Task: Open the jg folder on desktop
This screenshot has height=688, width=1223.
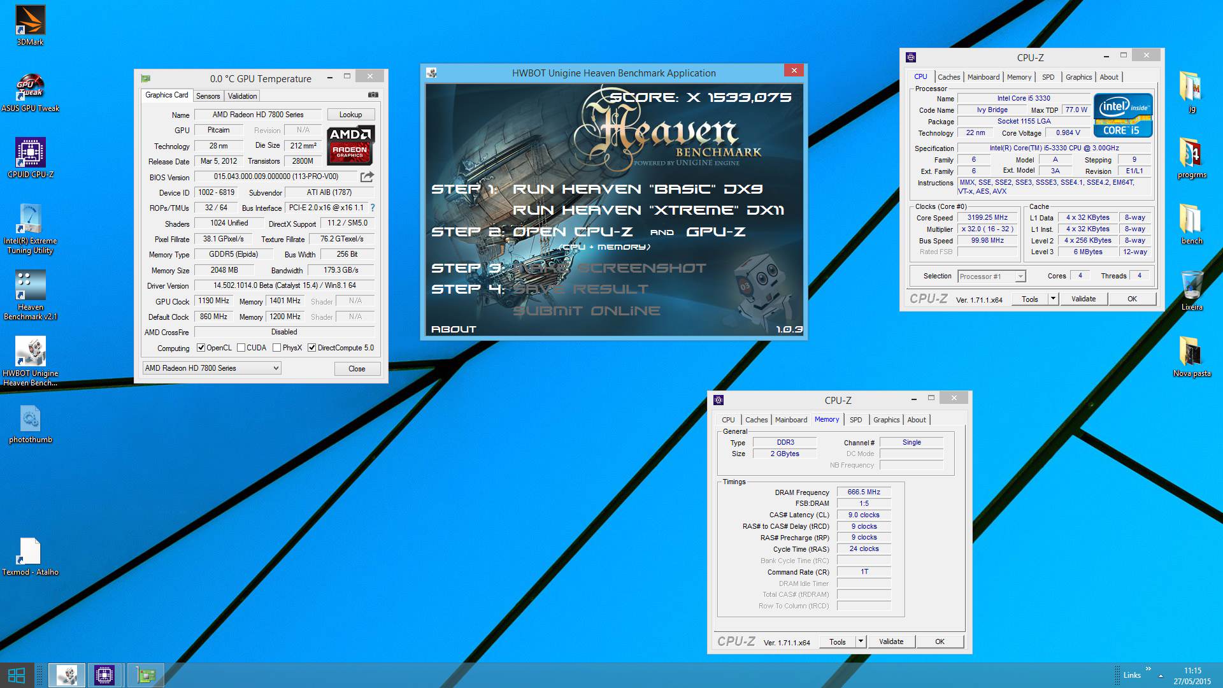Action: [1191, 92]
